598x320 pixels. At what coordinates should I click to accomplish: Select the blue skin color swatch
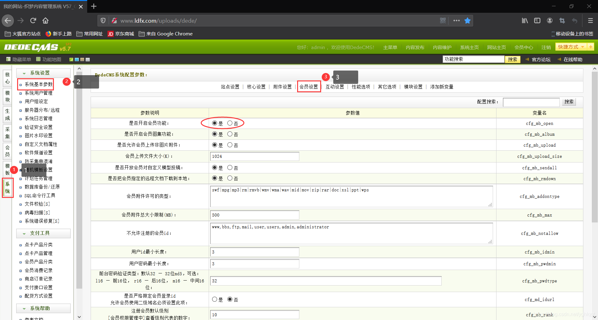[77, 60]
